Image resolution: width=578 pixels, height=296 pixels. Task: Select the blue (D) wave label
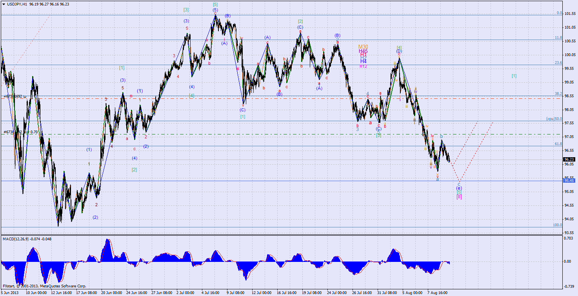[x=399, y=51]
